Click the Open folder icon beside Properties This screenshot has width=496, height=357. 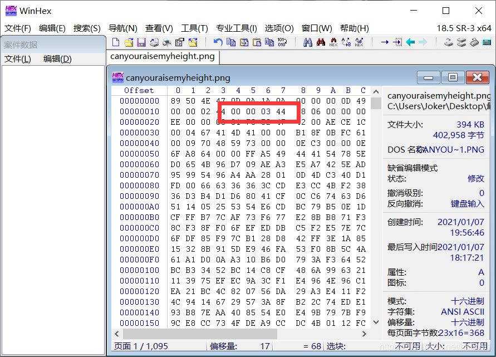click(x=193, y=42)
